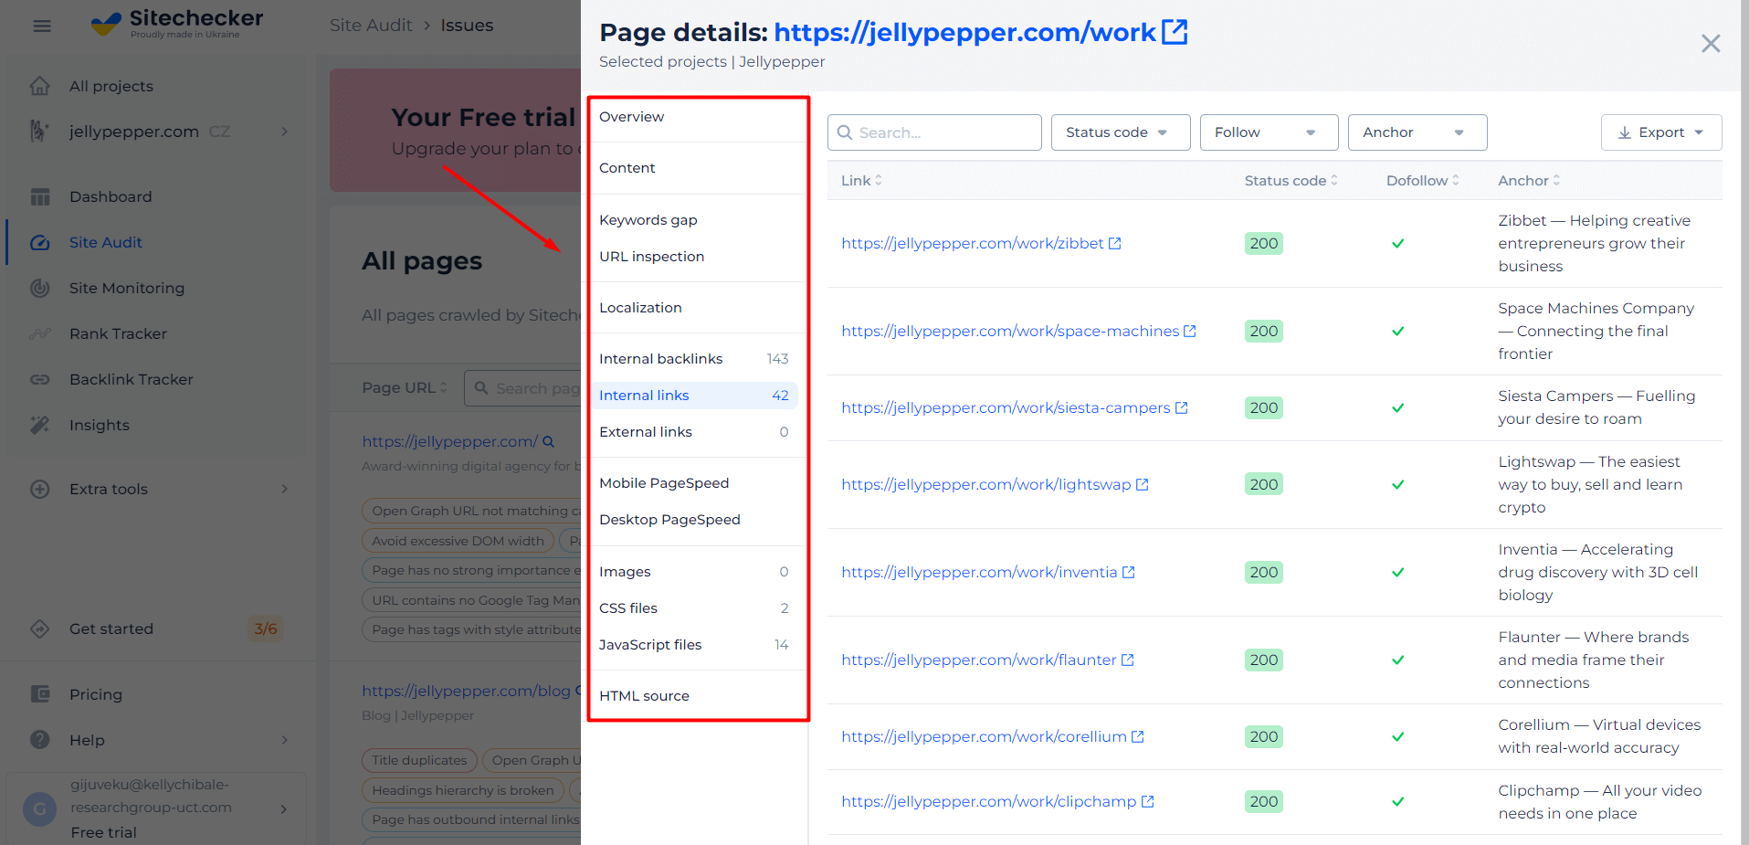
Task: Open jellypepper.com/blog link in All pages
Action: pos(466,691)
